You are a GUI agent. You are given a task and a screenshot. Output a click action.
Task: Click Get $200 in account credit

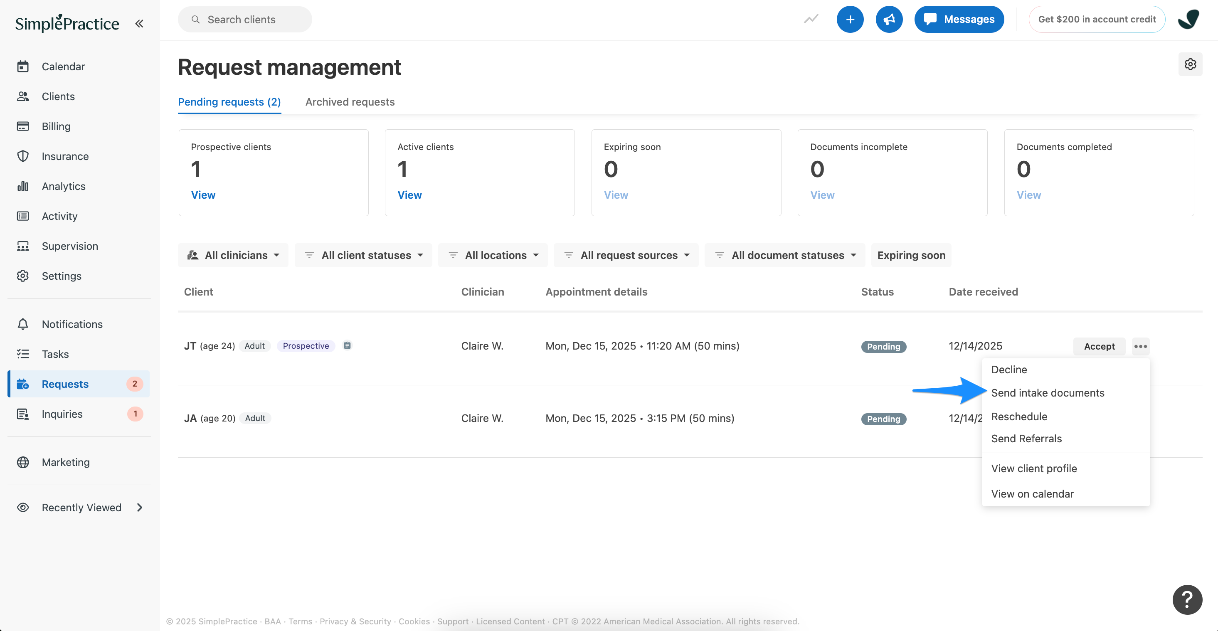(x=1097, y=20)
